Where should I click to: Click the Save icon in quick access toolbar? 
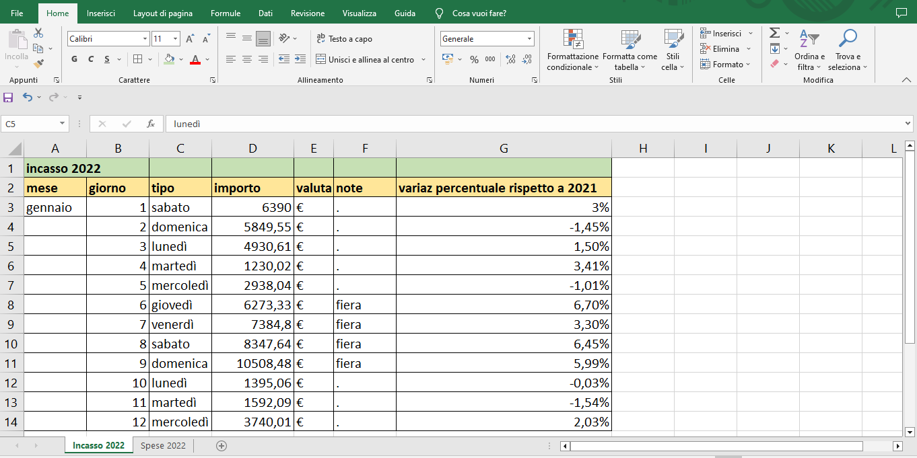(8, 98)
